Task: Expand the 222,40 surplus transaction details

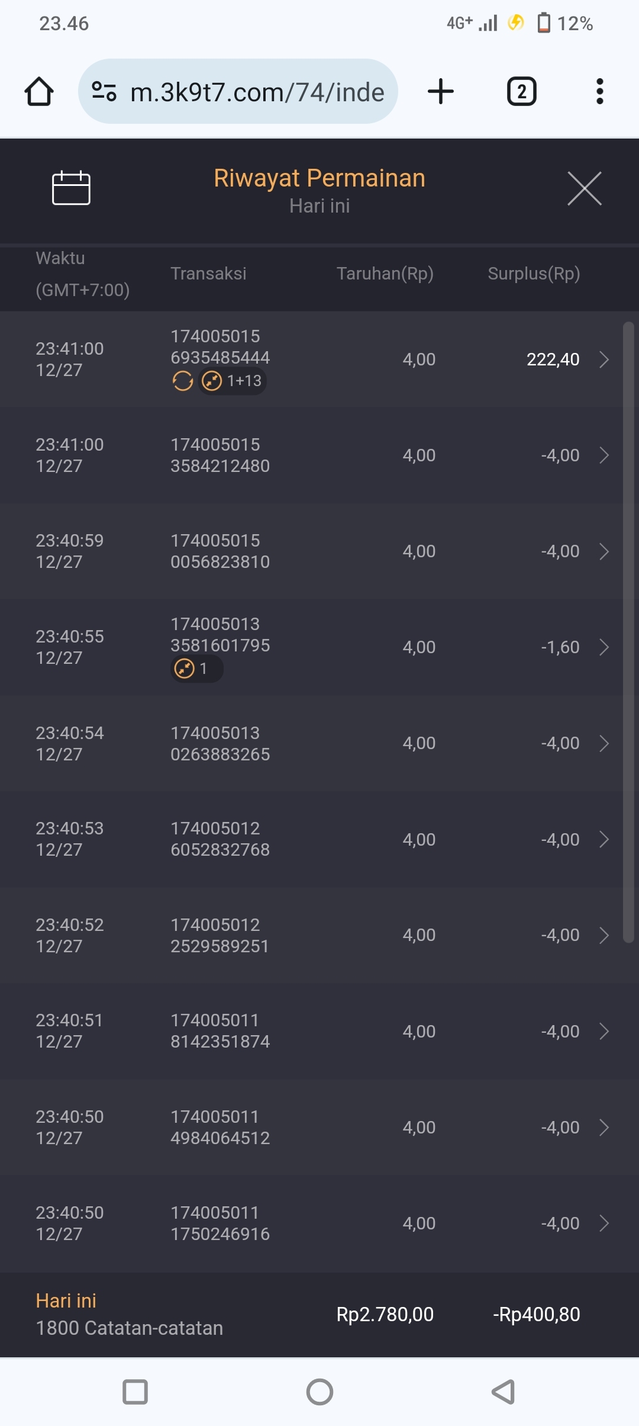Action: (603, 359)
